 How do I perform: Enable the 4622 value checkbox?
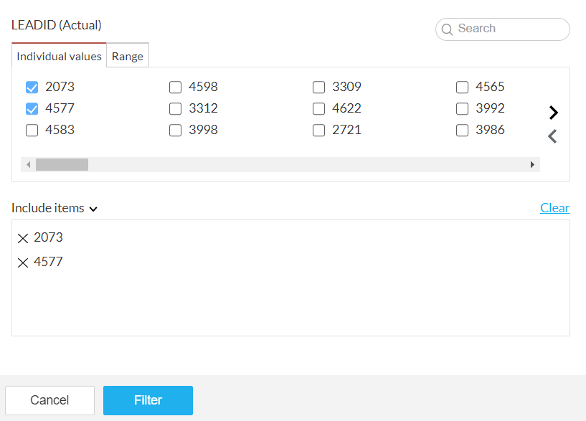point(318,109)
